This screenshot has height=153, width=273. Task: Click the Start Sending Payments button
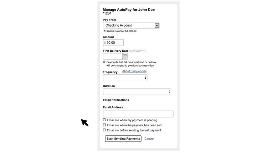pyautogui.click(x=123, y=138)
